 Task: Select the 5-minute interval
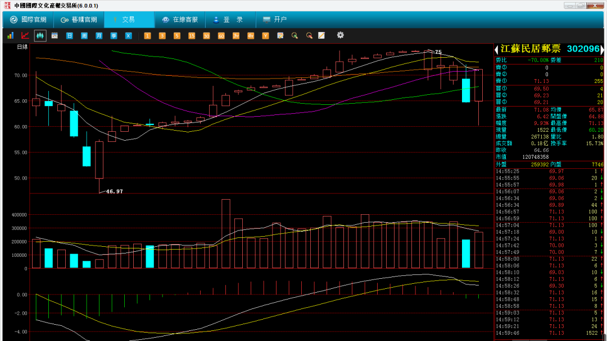[176, 35]
